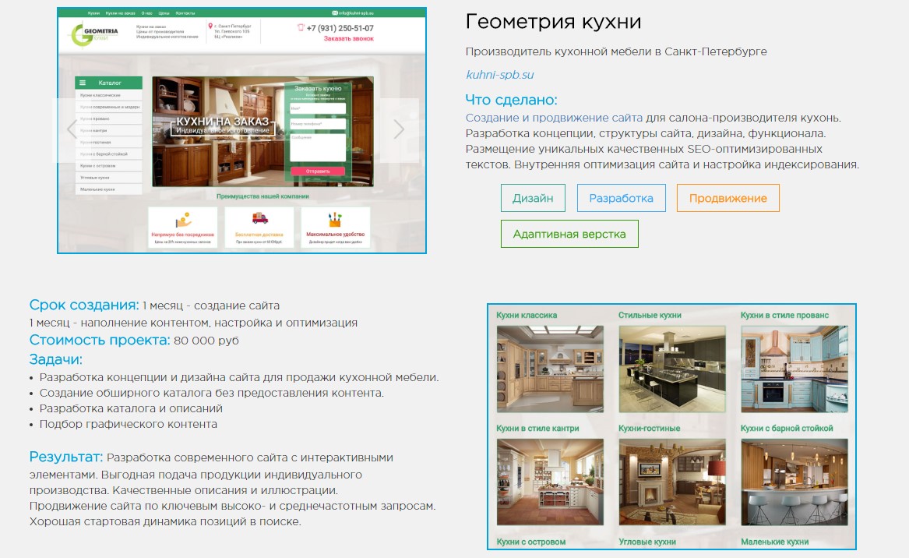
Task: Select Кухни с барной стойкой catalog row
Action: tap(108, 154)
